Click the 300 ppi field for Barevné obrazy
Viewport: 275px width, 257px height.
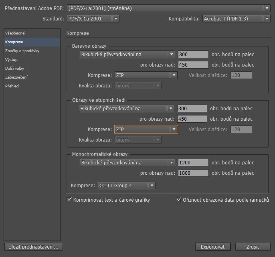point(193,55)
